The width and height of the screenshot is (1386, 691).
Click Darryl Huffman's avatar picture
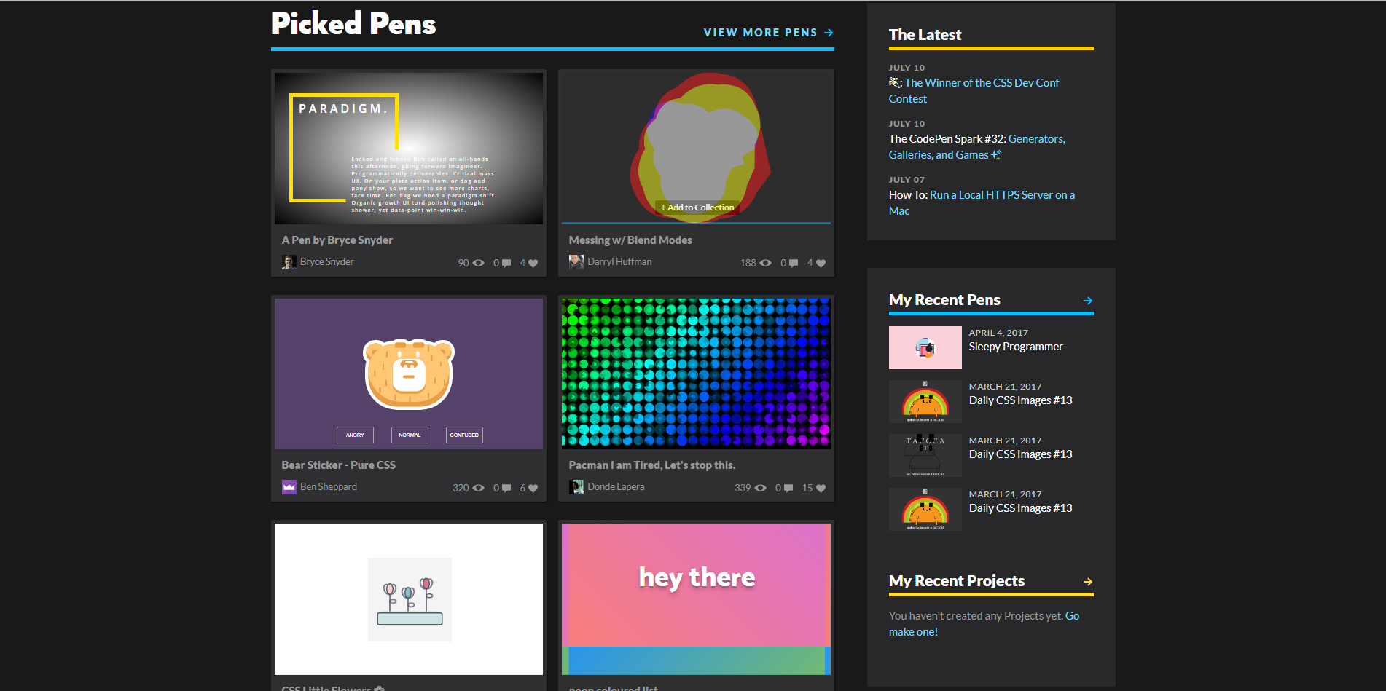[x=576, y=262]
